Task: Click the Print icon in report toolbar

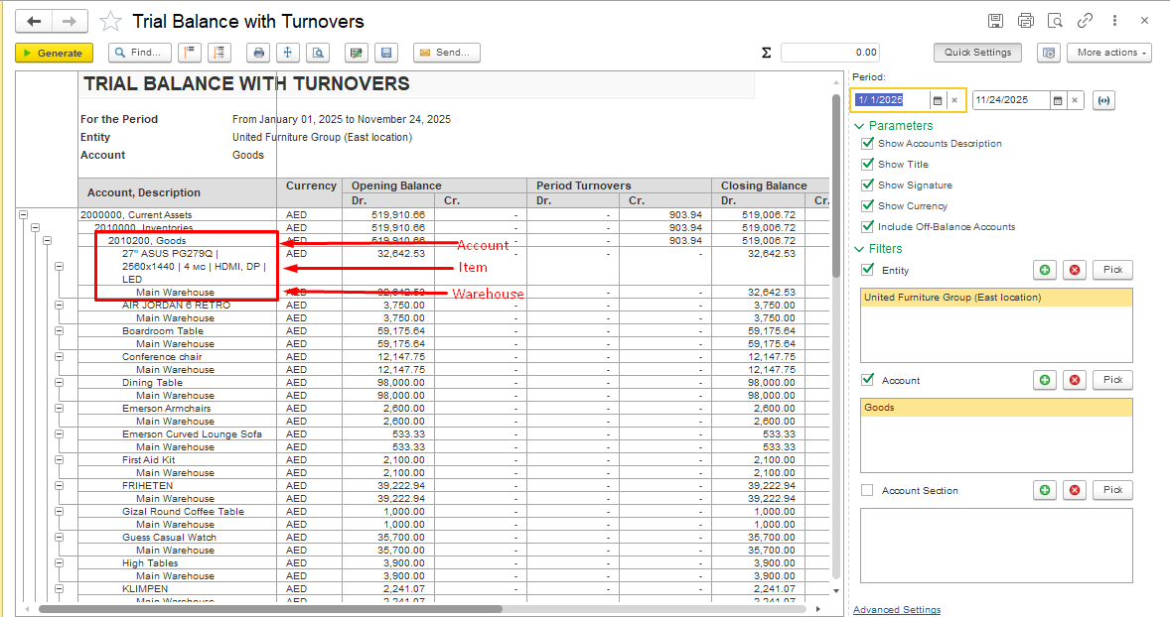Action: (259, 53)
